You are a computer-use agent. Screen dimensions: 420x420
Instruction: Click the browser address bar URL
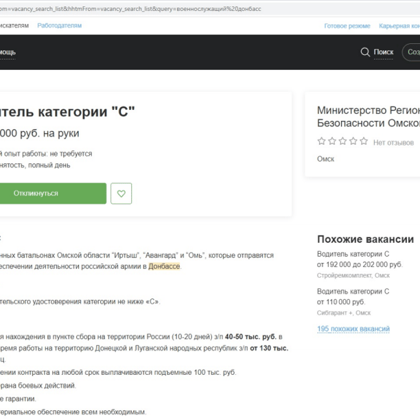[x=130, y=9]
